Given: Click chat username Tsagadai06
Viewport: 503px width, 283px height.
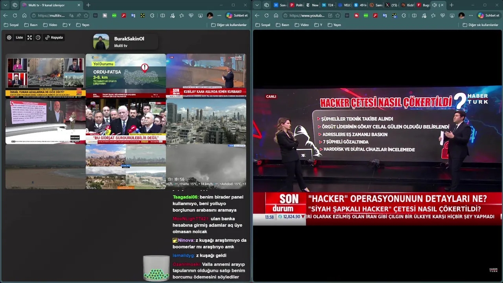Looking at the screenshot, I should coord(185,197).
